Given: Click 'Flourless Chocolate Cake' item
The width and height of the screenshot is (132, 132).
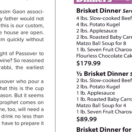Looking at the screenshot, I should (x=104, y=56).
